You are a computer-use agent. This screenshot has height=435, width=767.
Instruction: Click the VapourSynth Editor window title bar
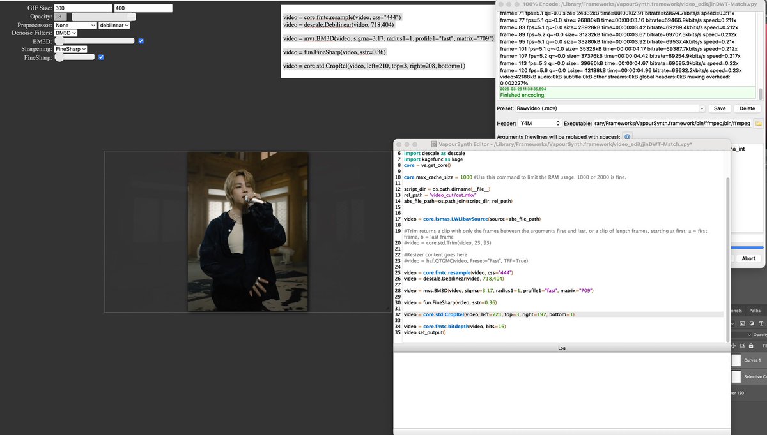562,144
